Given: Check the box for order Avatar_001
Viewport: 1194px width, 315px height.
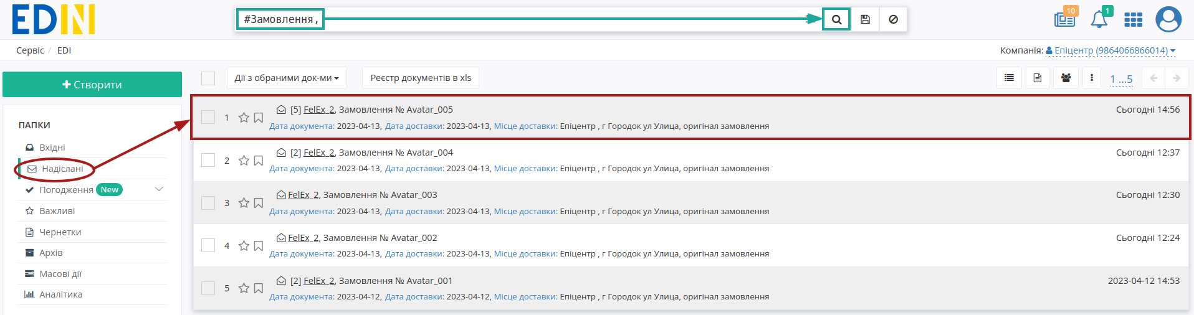Looking at the screenshot, I should click(x=208, y=288).
